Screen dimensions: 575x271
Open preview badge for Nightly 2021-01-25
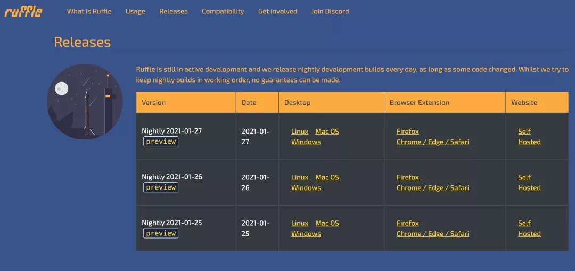click(x=161, y=233)
